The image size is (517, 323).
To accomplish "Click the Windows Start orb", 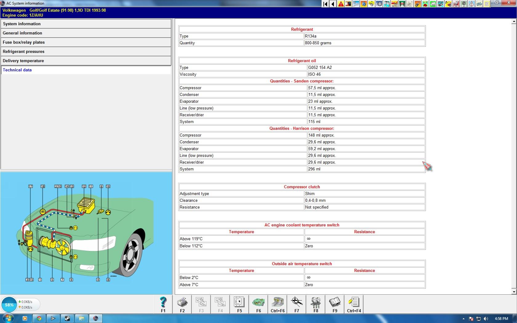I will [8, 318].
